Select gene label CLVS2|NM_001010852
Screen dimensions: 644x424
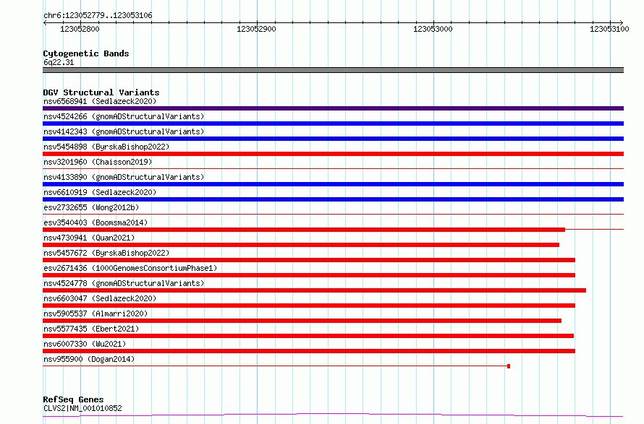tap(82, 408)
